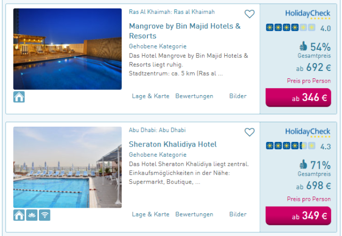This screenshot has width=342, height=236.
Task: Open Bewertungen for Sheraton Khalidiya Hotel
Action: (194, 214)
